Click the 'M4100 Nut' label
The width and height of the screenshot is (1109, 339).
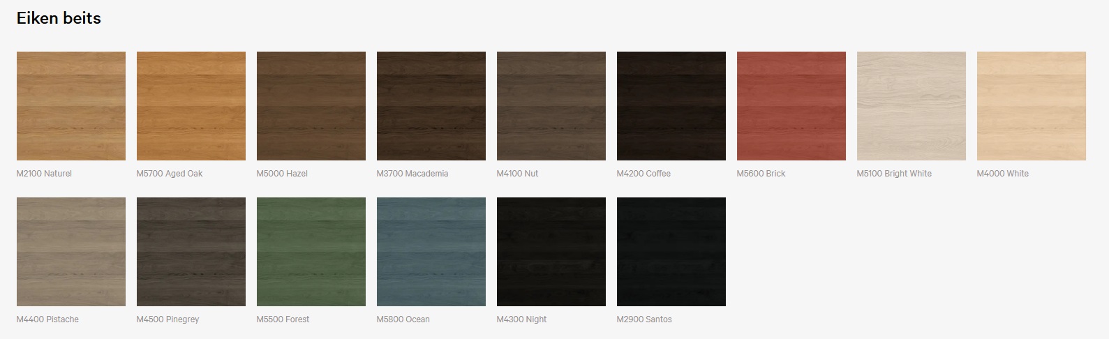[x=517, y=174]
